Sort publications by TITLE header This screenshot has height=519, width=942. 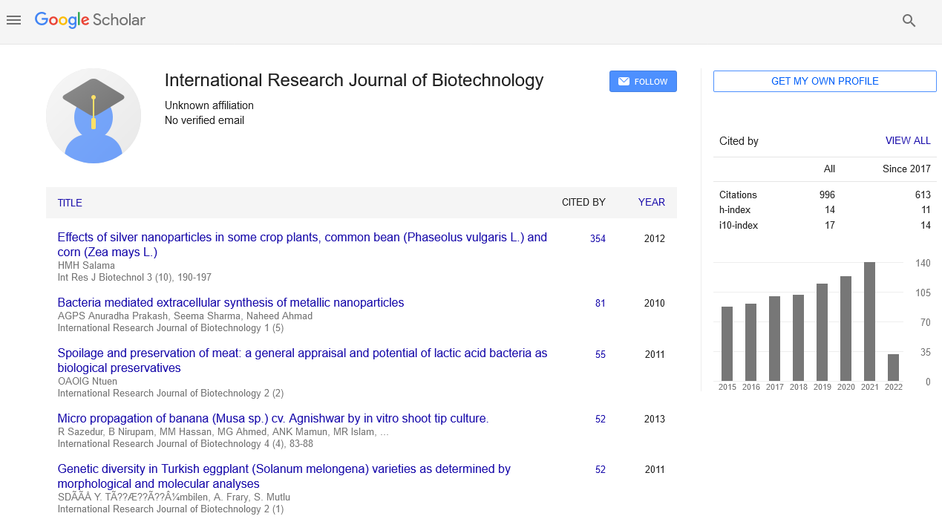click(70, 203)
